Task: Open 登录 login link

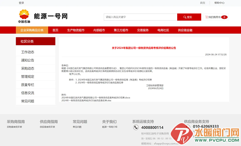Action: (x=21, y=3)
